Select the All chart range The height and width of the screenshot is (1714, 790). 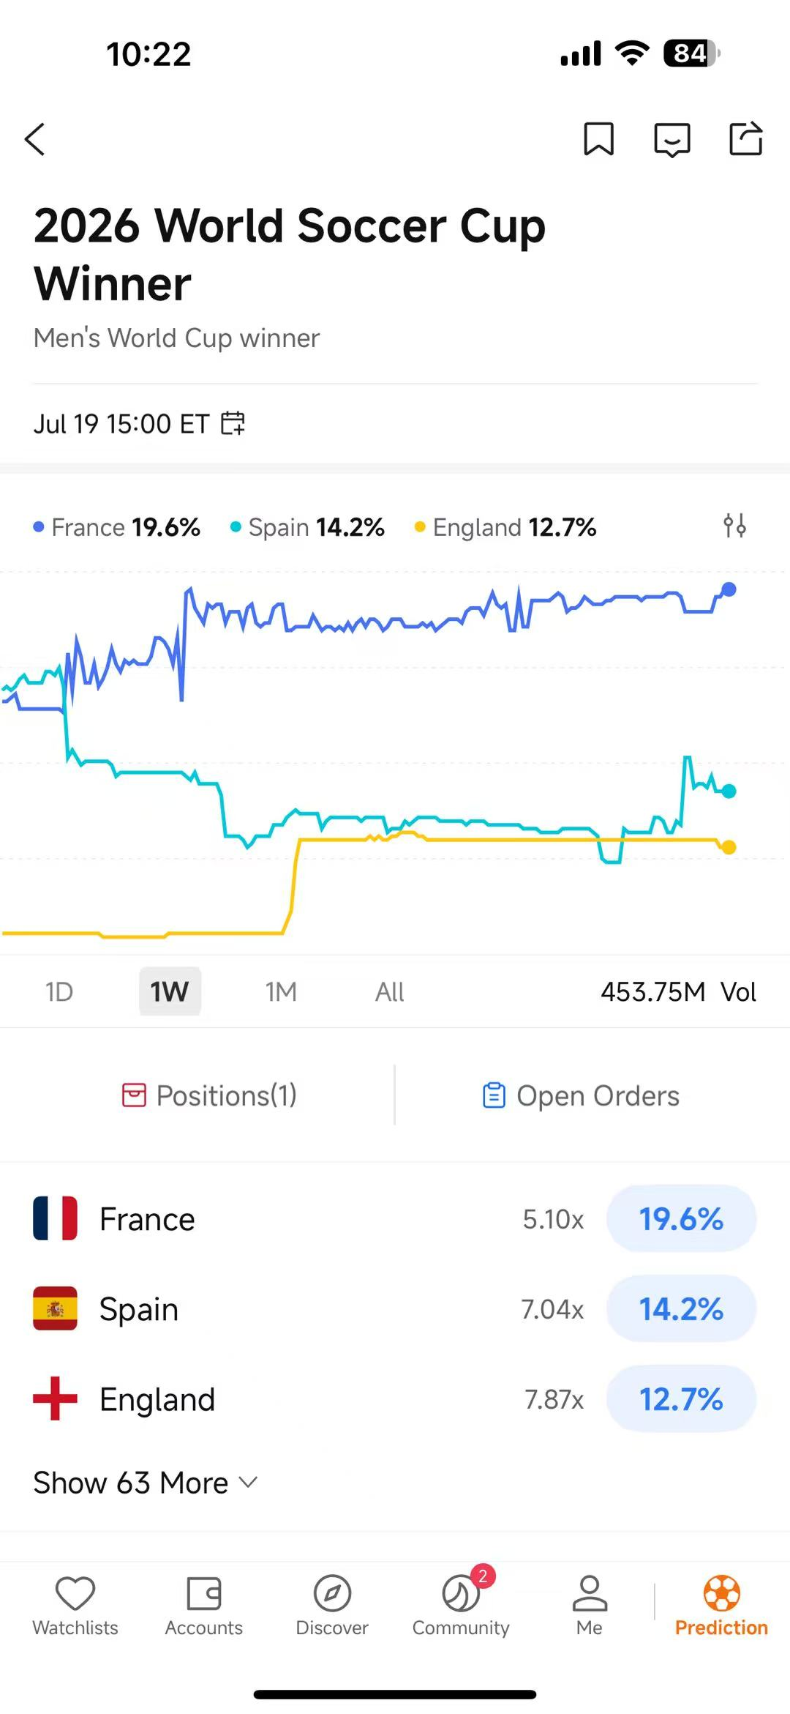tap(390, 992)
